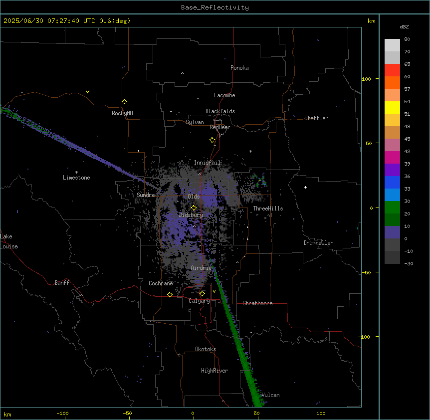Select the Vulcan town label
This screenshot has width=430, height=420.
pyautogui.click(x=270, y=395)
